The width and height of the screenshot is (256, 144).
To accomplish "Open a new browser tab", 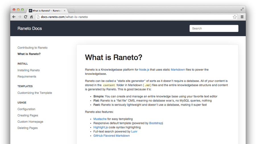I will (x=71, y=11).
